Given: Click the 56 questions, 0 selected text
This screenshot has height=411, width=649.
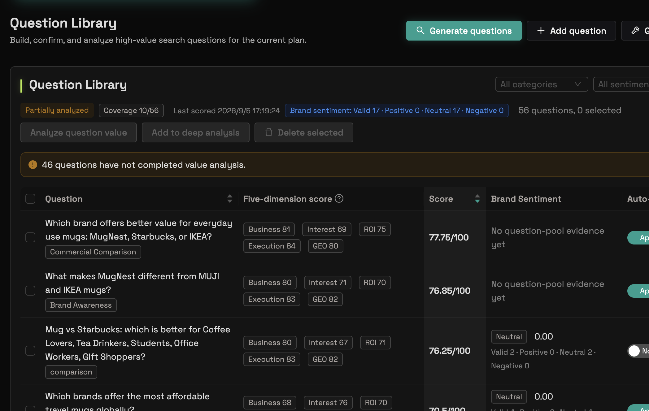Looking at the screenshot, I should click(x=570, y=110).
